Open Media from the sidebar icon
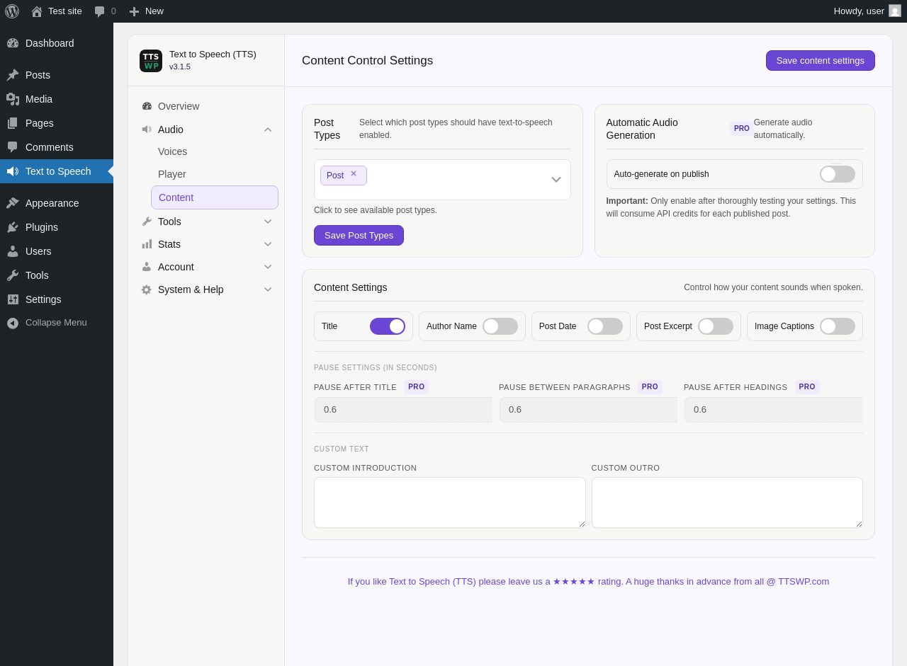907x666 pixels. tap(13, 99)
